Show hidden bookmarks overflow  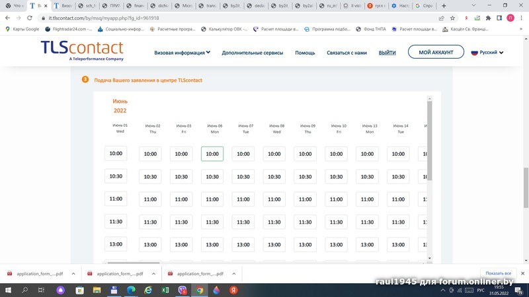coord(521,29)
